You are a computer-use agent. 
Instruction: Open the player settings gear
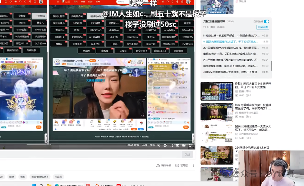tap(165, 145)
